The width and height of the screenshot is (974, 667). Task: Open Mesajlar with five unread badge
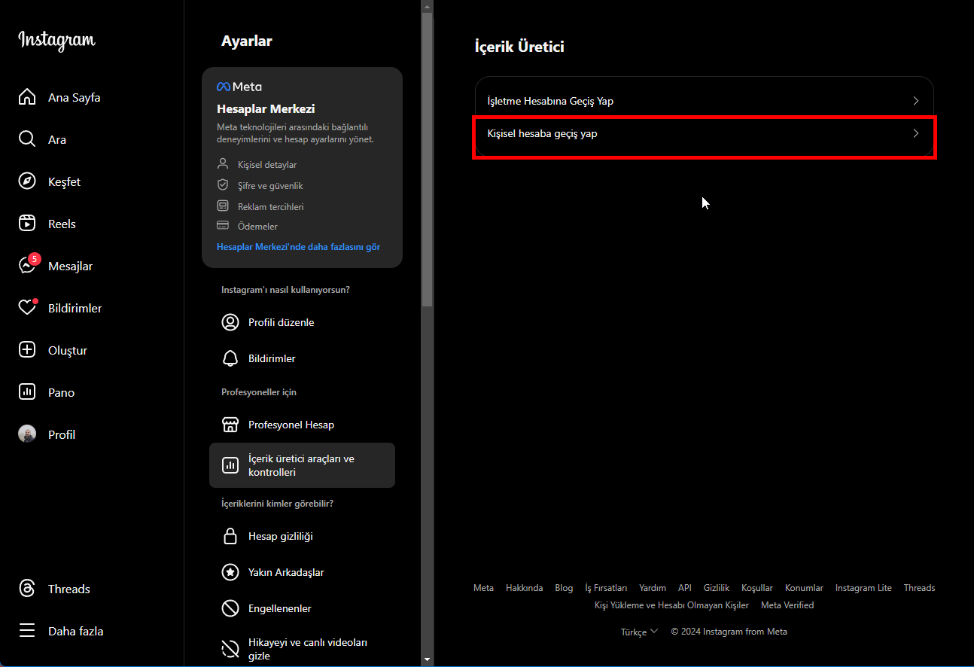pyautogui.click(x=27, y=266)
